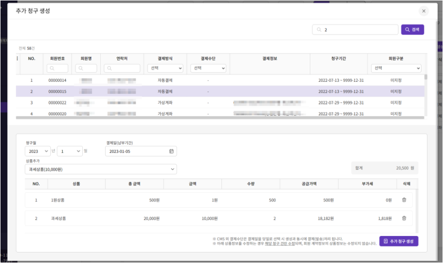Expand the 상품추가 product dropdown

pos(101,169)
